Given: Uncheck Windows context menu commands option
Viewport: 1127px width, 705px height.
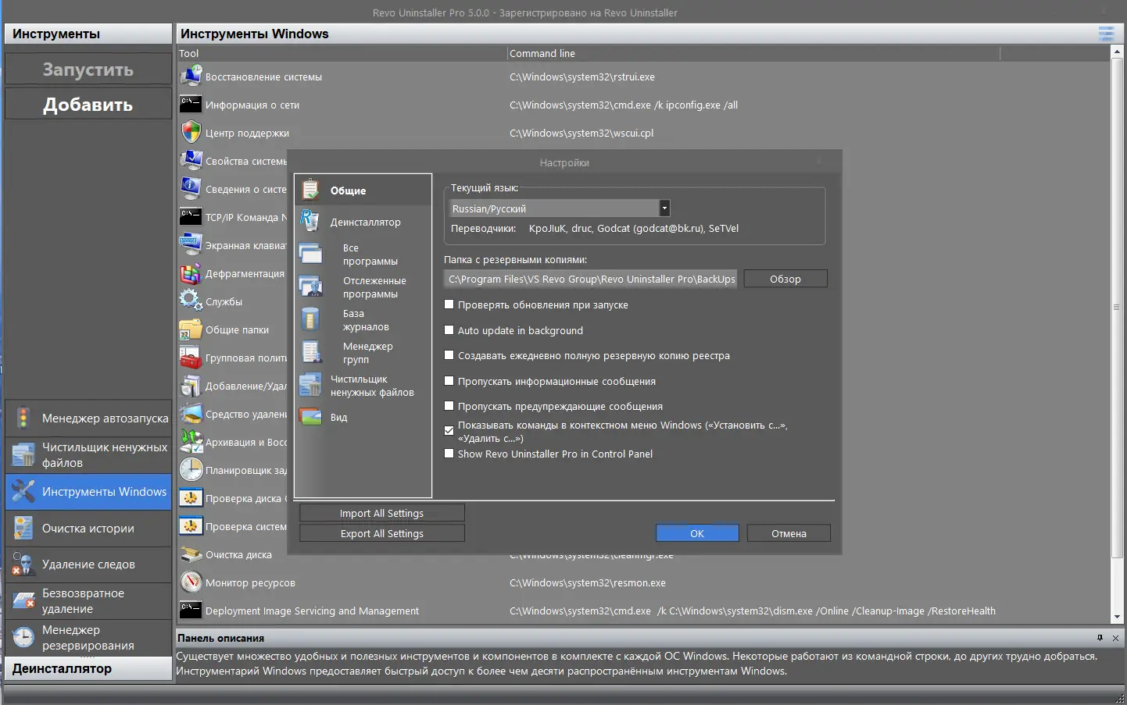Looking at the screenshot, I should pos(449,430).
